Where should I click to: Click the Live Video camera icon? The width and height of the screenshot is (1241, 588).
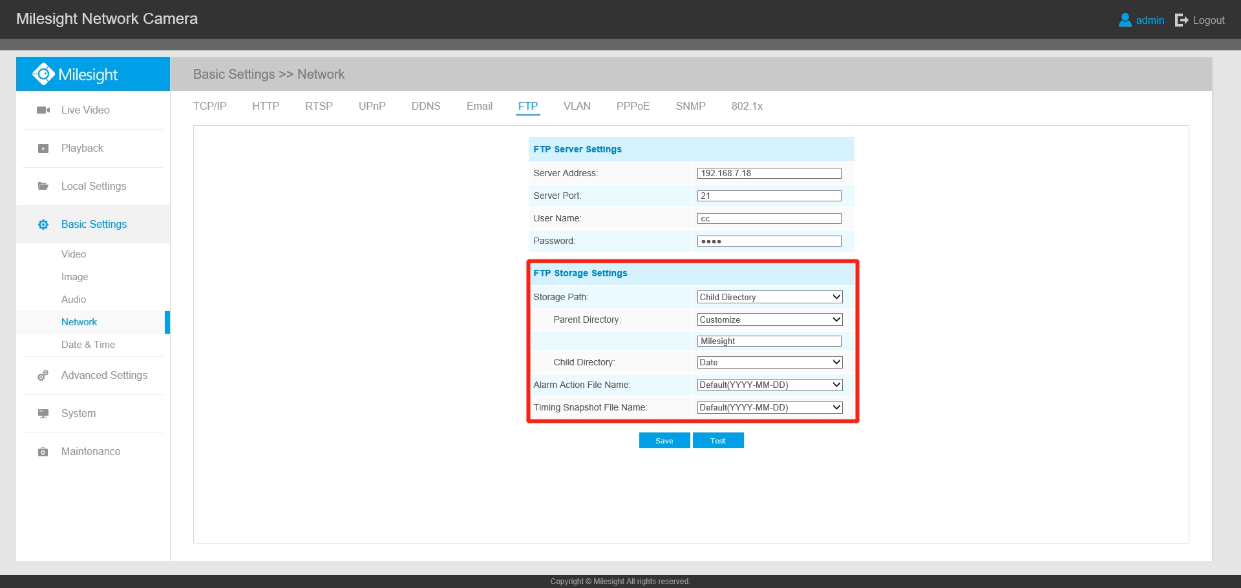click(43, 110)
